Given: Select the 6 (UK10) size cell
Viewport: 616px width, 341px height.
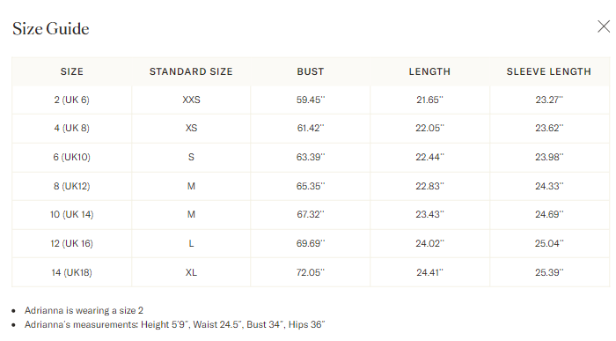Looking at the screenshot, I should tap(72, 157).
